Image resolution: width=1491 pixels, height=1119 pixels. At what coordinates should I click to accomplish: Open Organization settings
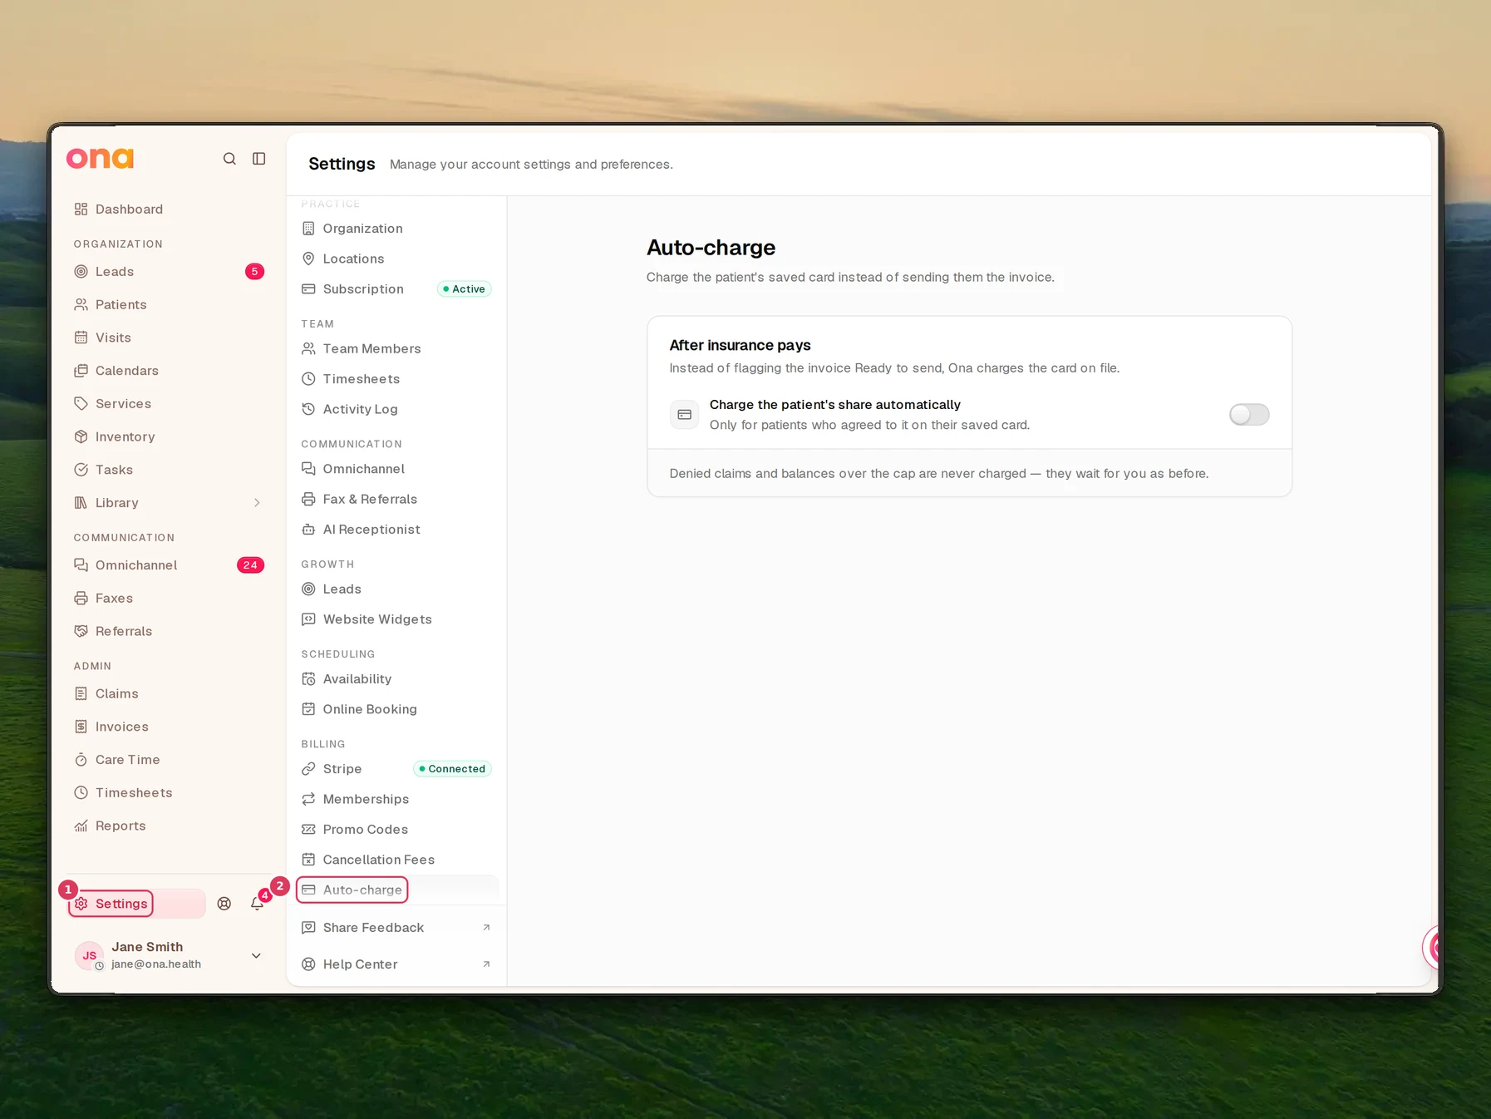tap(396, 229)
